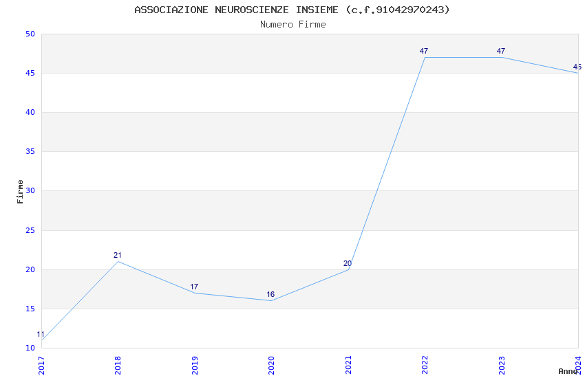The width and height of the screenshot is (585, 378).
Task: Select the 2021 x-axis tick label
Action: coord(348,366)
